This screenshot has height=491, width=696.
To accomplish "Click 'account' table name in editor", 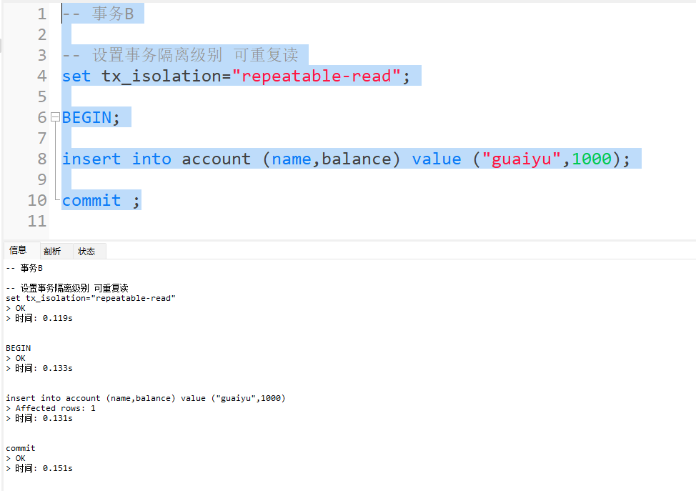I will pos(217,159).
